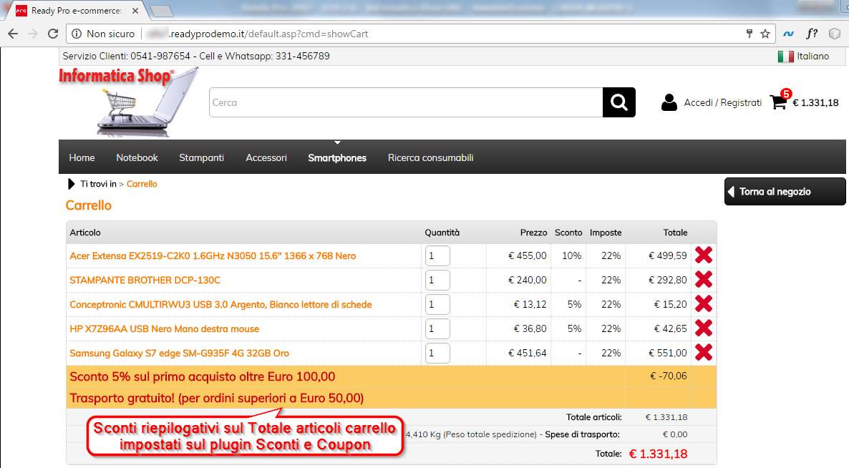Click the Spese di trasporto label
The image size is (849, 468).
click(582, 434)
